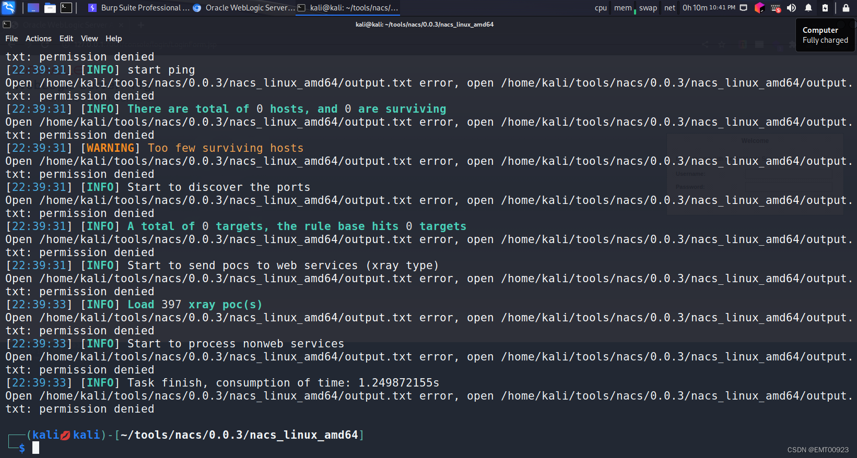
Task: Open the notifications bell icon
Action: click(808, 8)
